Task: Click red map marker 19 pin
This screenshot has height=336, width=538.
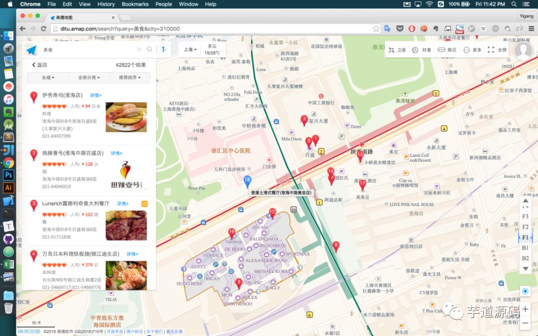Action: [232, 233]
